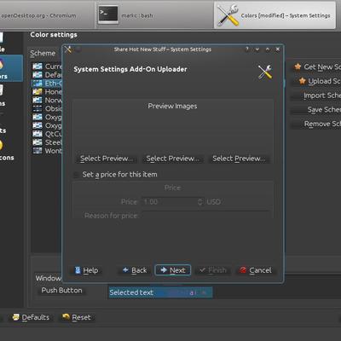Click the Upload Scheme star icon
Viewport: 341px width, 341px height.
[302, 81]
